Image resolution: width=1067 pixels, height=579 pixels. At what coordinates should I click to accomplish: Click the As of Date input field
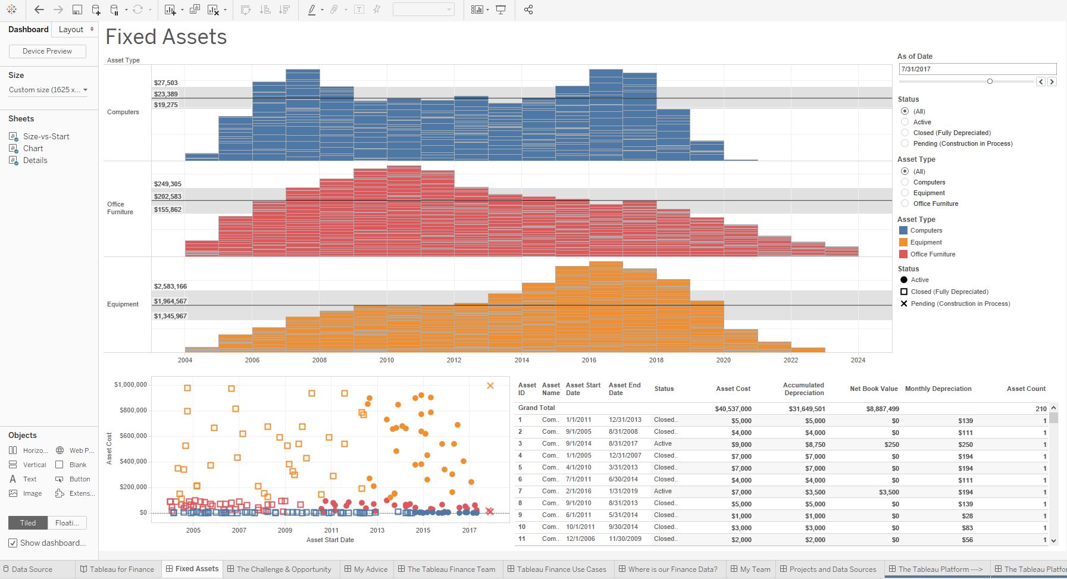pos(977,69)
